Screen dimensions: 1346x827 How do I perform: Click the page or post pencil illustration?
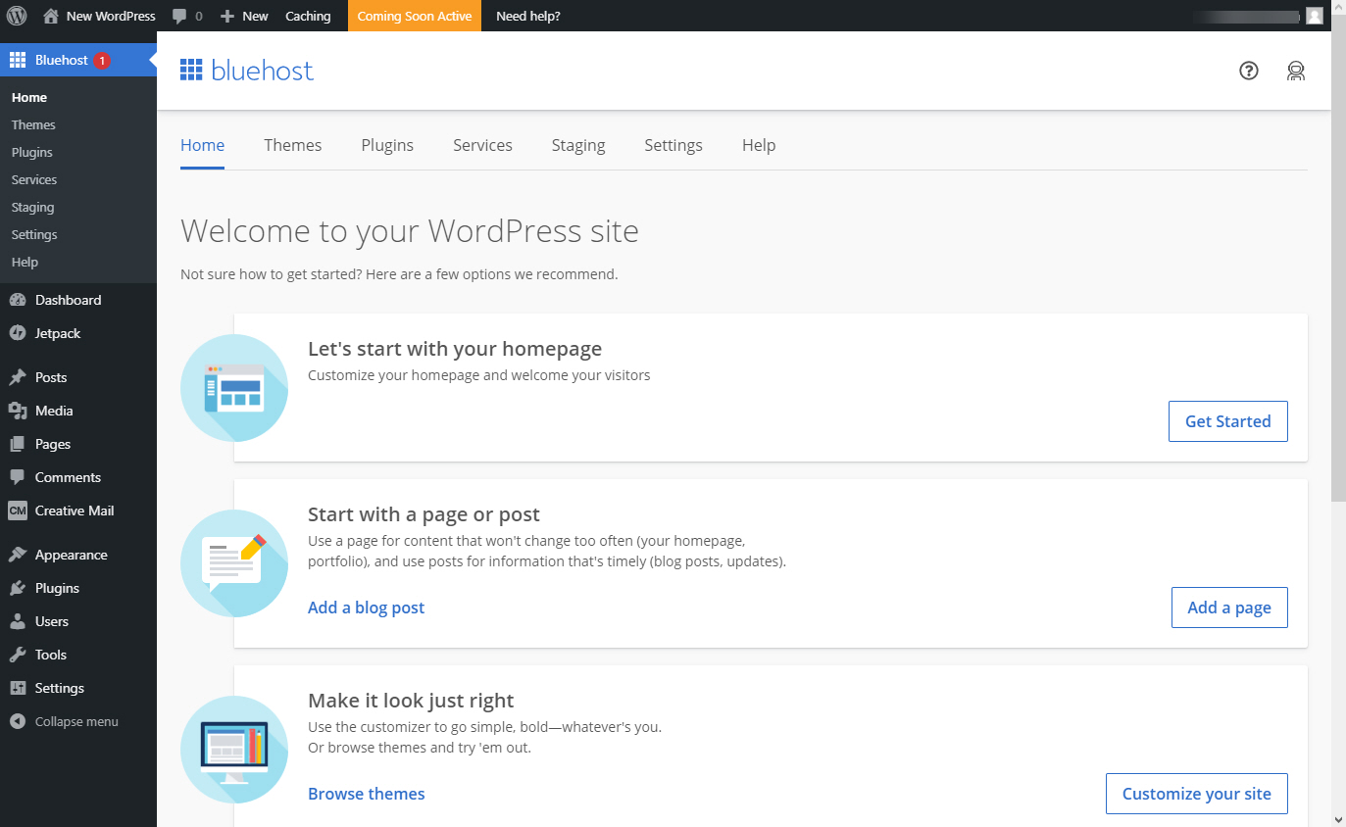(234, 563)
